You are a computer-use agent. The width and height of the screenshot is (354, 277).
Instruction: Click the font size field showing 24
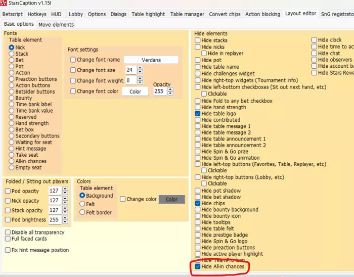click(x=131, y=70)
